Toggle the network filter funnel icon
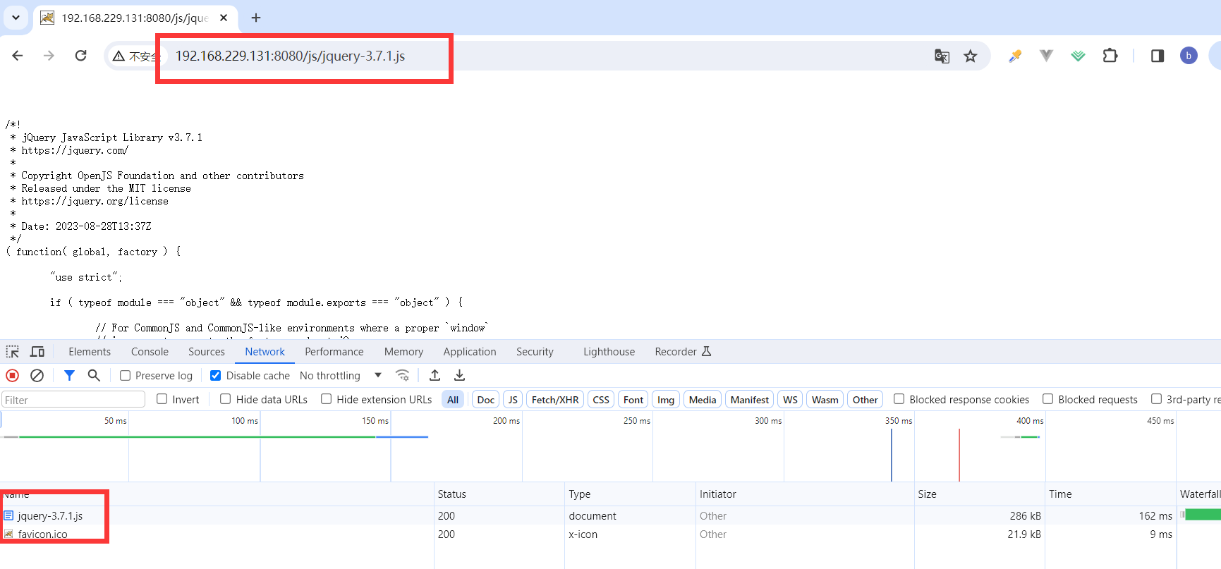The width and height of the screenshot is (1221, 569). (x=69, y=375)
